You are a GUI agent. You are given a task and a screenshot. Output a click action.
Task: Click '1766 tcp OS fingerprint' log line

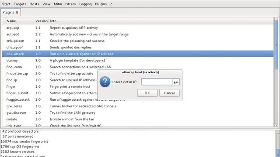(x=20, y=147)
